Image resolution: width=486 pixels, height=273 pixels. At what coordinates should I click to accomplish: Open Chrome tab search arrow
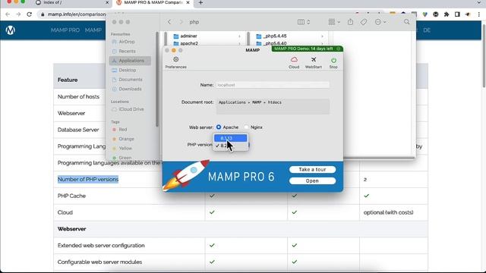[479, 3]
